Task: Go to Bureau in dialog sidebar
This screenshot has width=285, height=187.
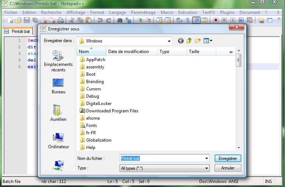Action: pos(58,86)
